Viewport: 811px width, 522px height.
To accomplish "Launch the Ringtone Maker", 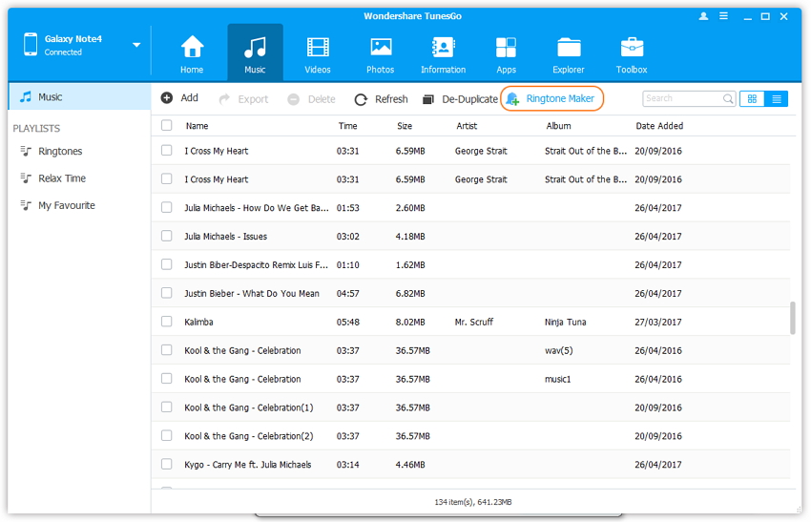I will [x=552, y=98].
